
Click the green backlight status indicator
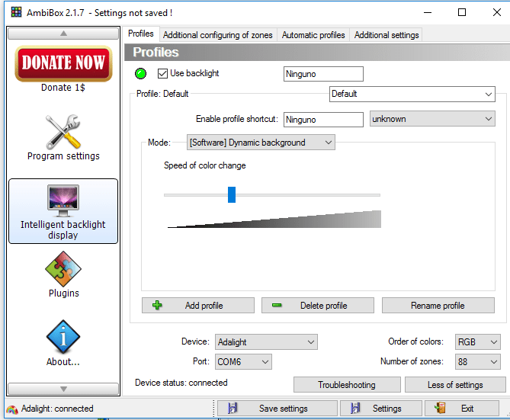tap(140, 73)
